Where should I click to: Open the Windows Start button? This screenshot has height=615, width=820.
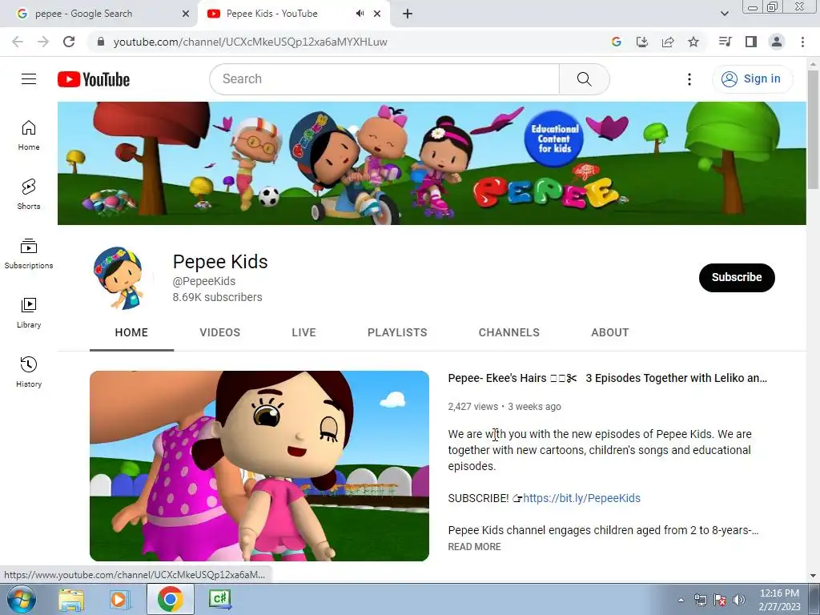pos(21,599)
